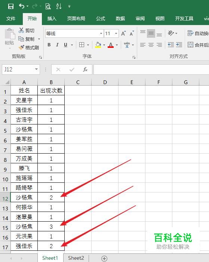Apply the red Font Color
The height and width of the screenshot is (262, 209).
click(111, 45)
